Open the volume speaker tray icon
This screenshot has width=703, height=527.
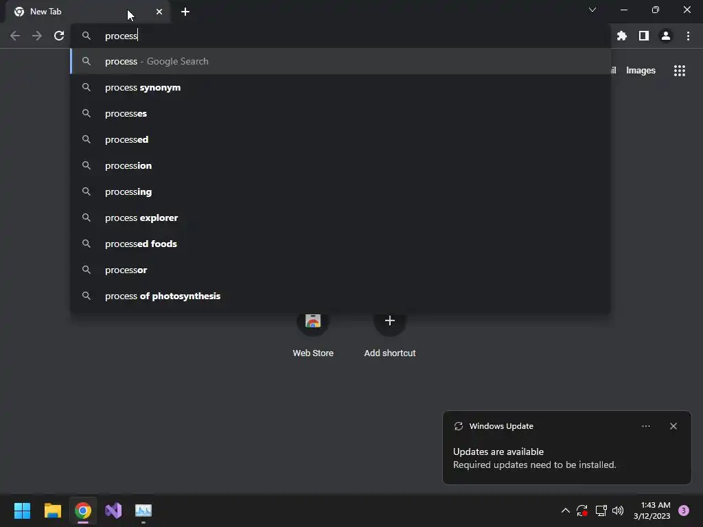(x=618, y=511)
